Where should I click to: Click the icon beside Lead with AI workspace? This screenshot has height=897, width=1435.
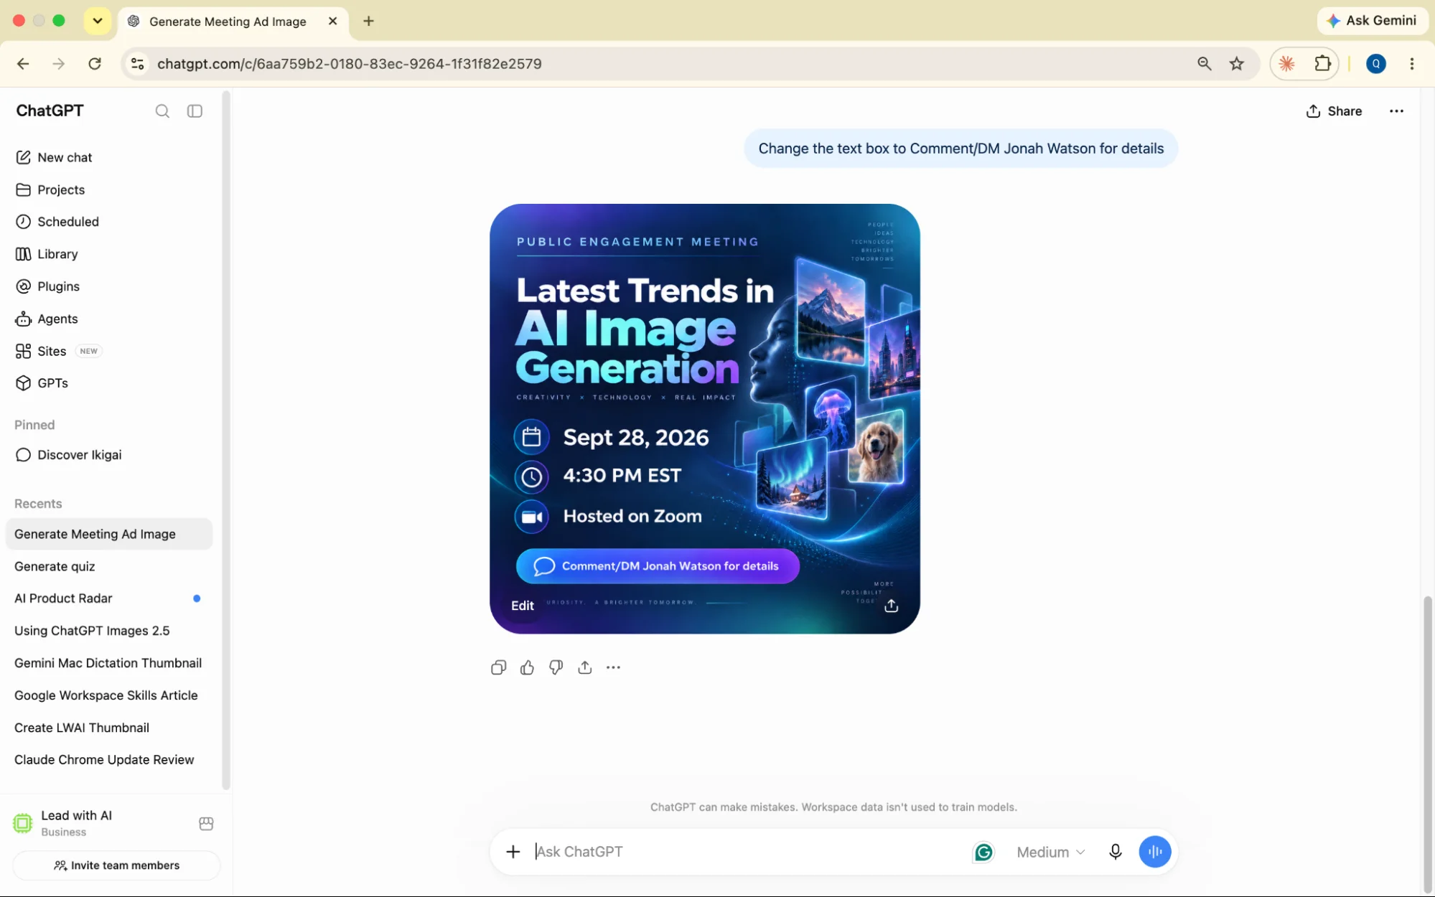[x=206, y=823]
